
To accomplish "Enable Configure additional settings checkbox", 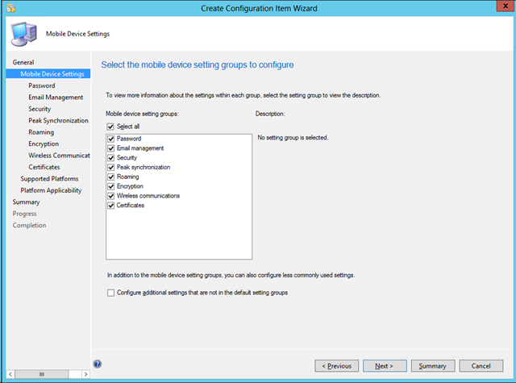I will 110,293.
